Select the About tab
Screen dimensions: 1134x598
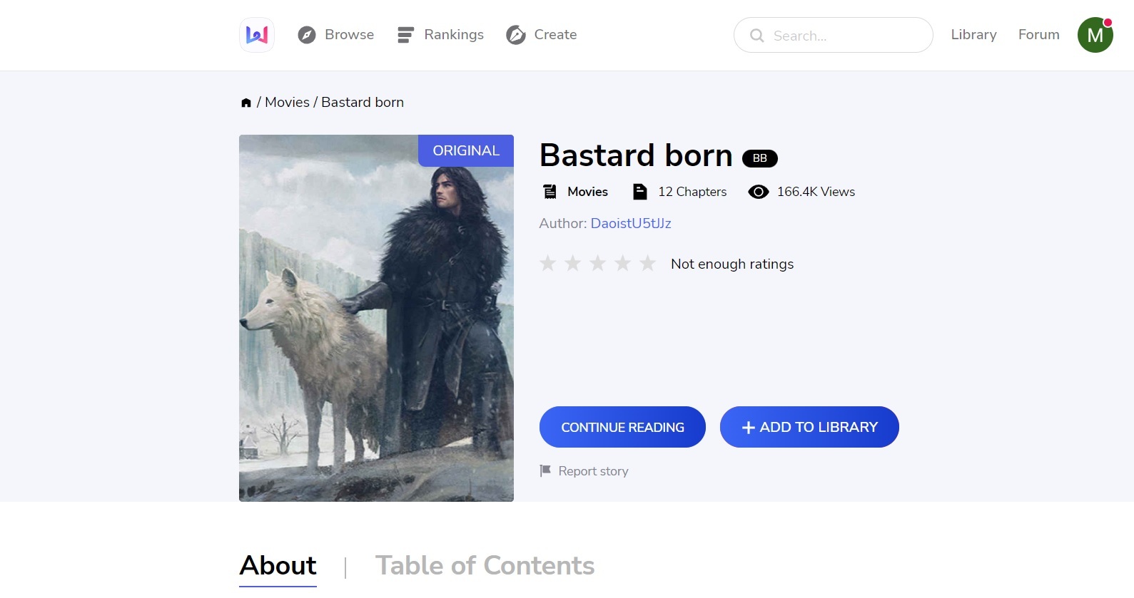[278, 565]
